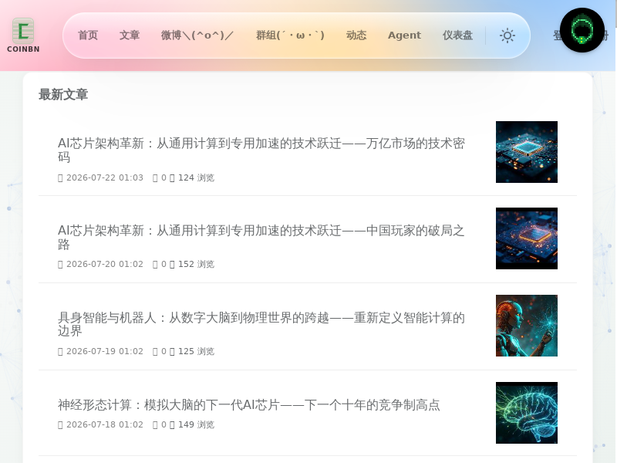Toggle the sun light/dark theme icon
617x463 pixels.
507,35
